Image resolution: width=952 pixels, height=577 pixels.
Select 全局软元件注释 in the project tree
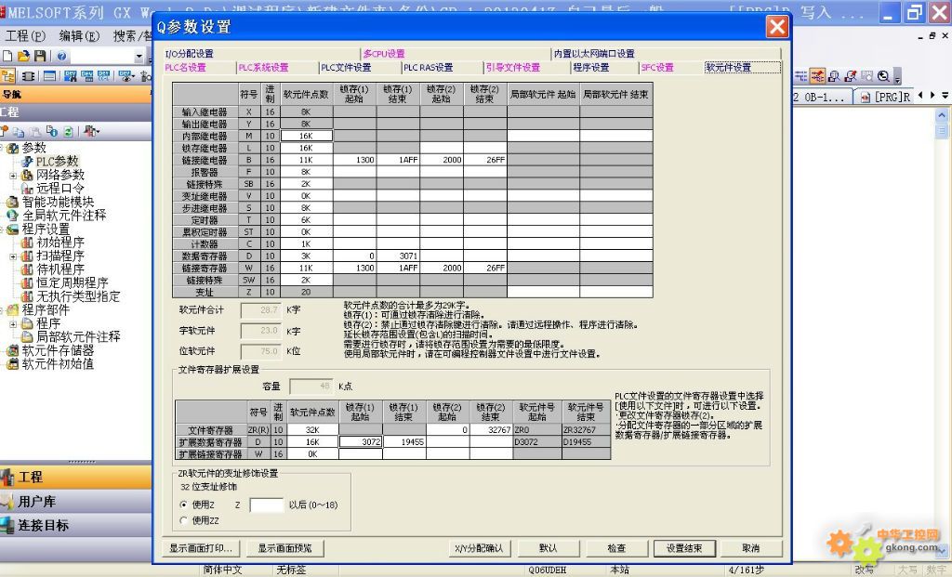64,216
